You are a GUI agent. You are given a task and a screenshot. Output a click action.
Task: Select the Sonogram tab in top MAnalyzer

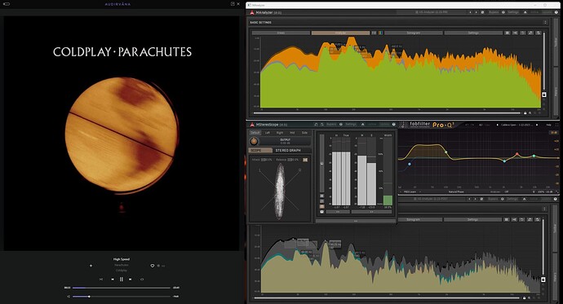(x=413, y=33)
